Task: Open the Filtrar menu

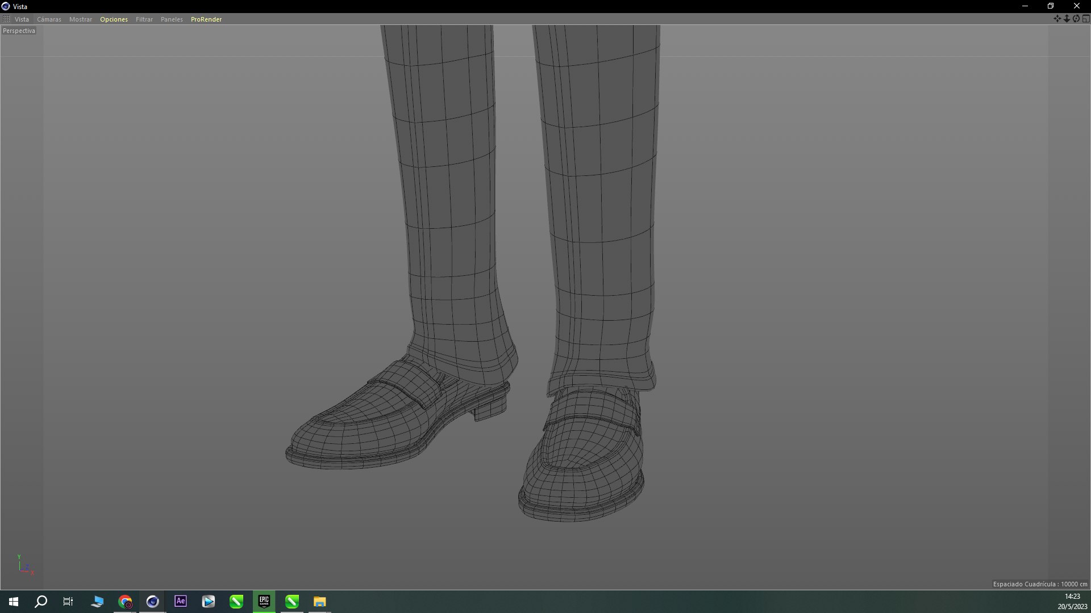Action: [144, 19]
